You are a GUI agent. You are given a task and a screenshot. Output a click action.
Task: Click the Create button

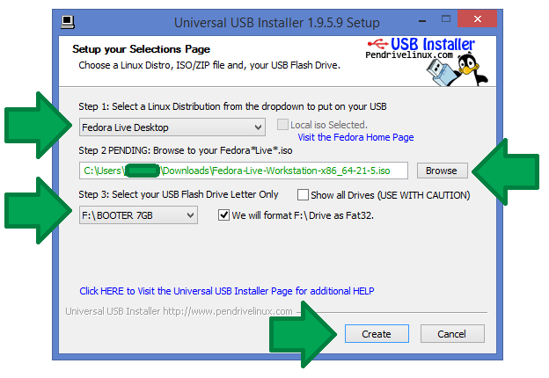point(377,334)
